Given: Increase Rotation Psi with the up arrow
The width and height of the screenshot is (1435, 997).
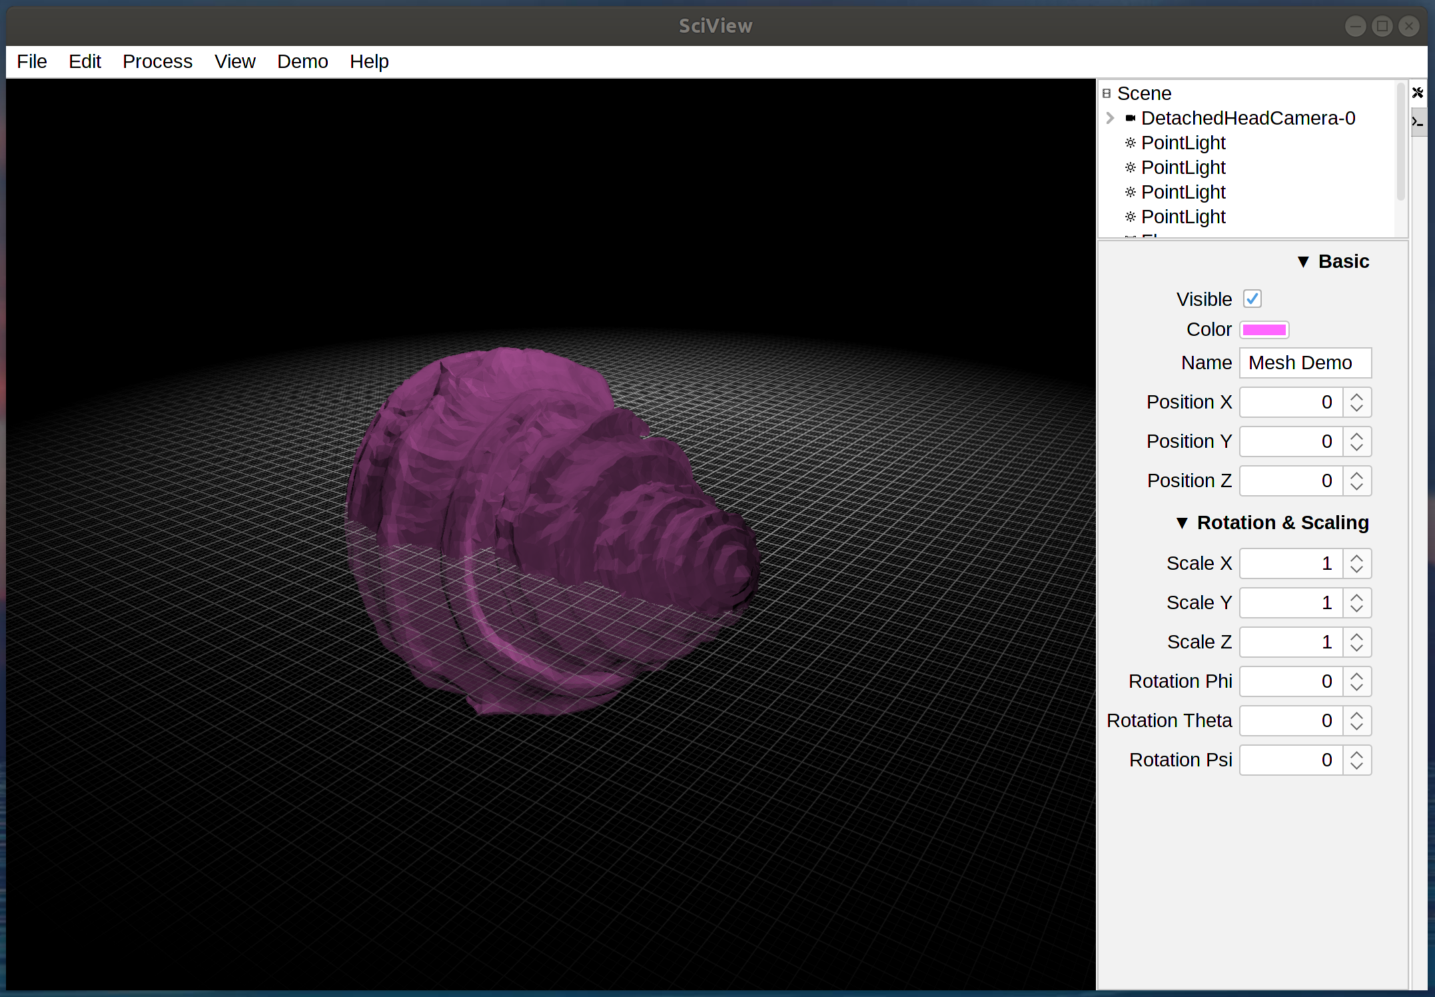Looking at the screenshot, I should [1357, 753].
